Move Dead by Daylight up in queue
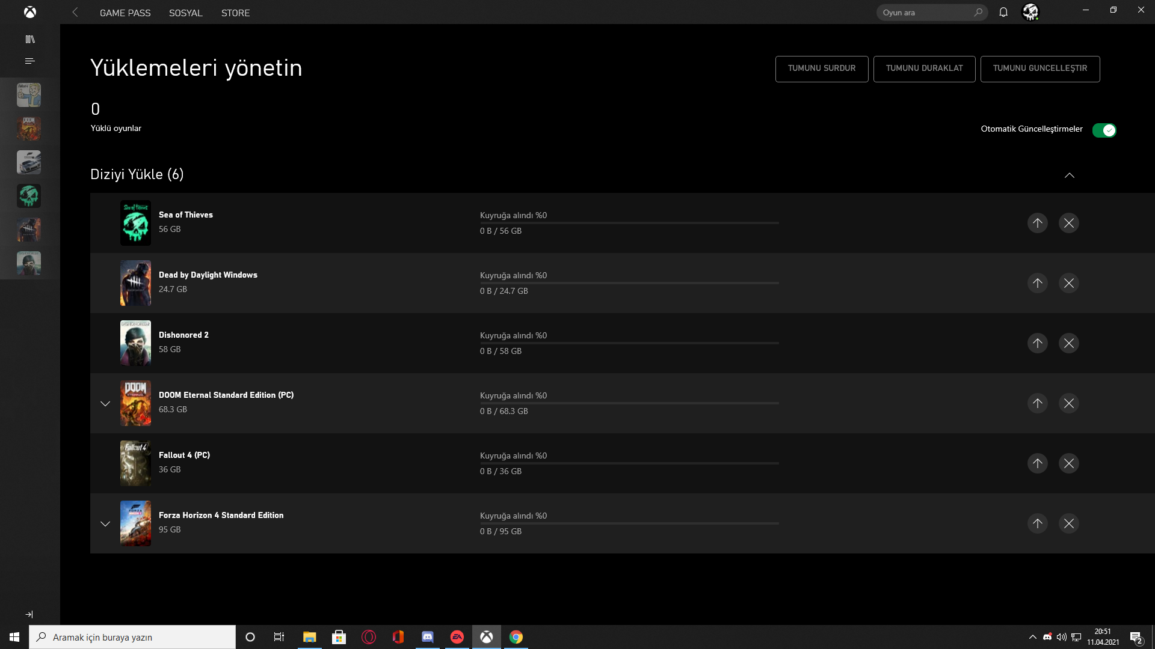Viewport: 1155px width, 649px height. click(1037, 283)
